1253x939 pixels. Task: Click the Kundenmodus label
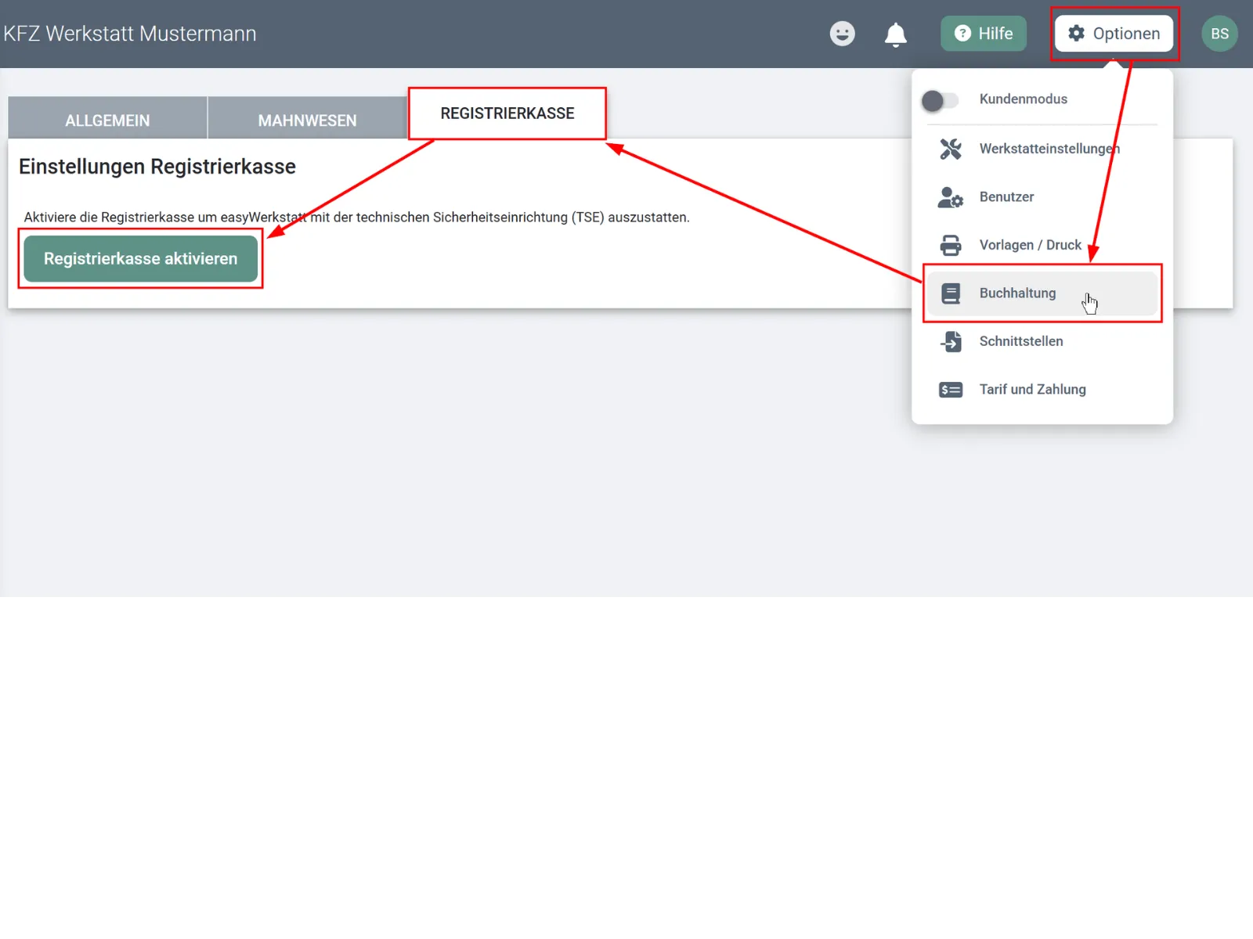1023,99
